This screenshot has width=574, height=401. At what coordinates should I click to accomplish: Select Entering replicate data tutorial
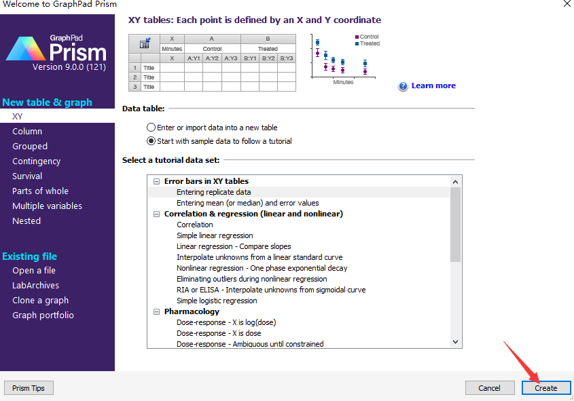tap(299, 192)
